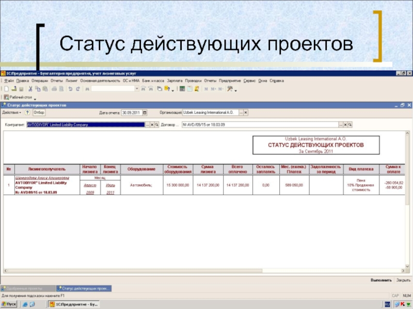Click the tools settings hammer icon
Image resolution: width=413 pixels, height=309 pixels.
click(230, 89)
